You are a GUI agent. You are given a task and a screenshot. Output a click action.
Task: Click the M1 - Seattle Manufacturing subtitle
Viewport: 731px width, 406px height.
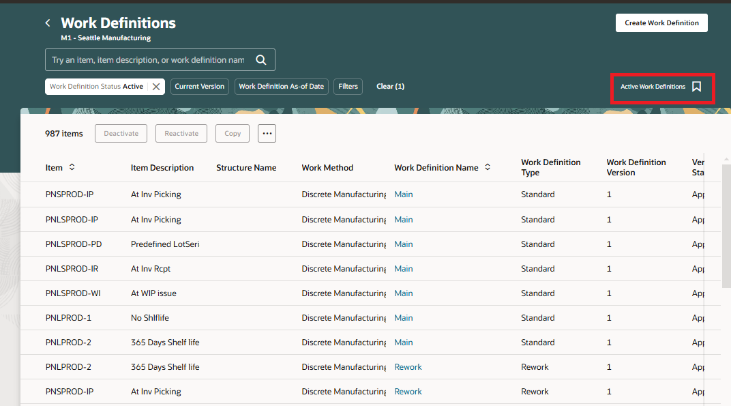[106, 38]
